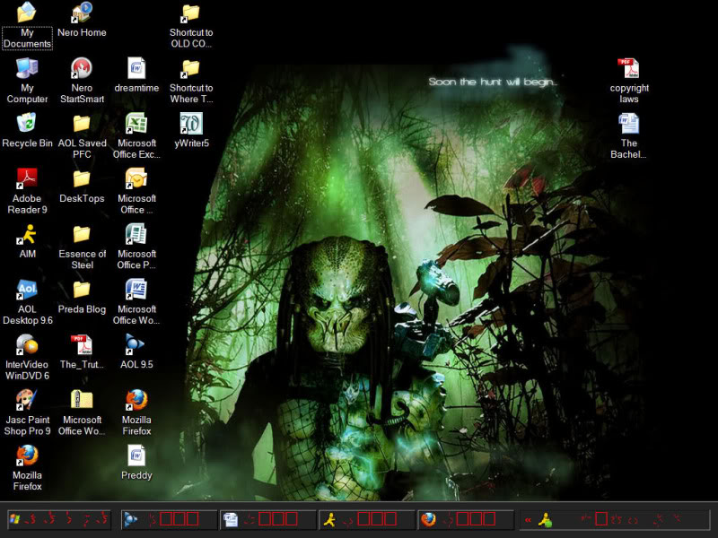Select Microsoft Office shortcut beneath the Excel icon

click(x=136, y=192)
